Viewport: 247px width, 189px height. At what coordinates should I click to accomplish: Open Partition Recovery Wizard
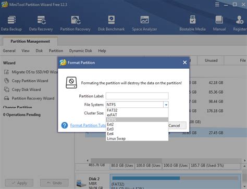pos(33,98)
